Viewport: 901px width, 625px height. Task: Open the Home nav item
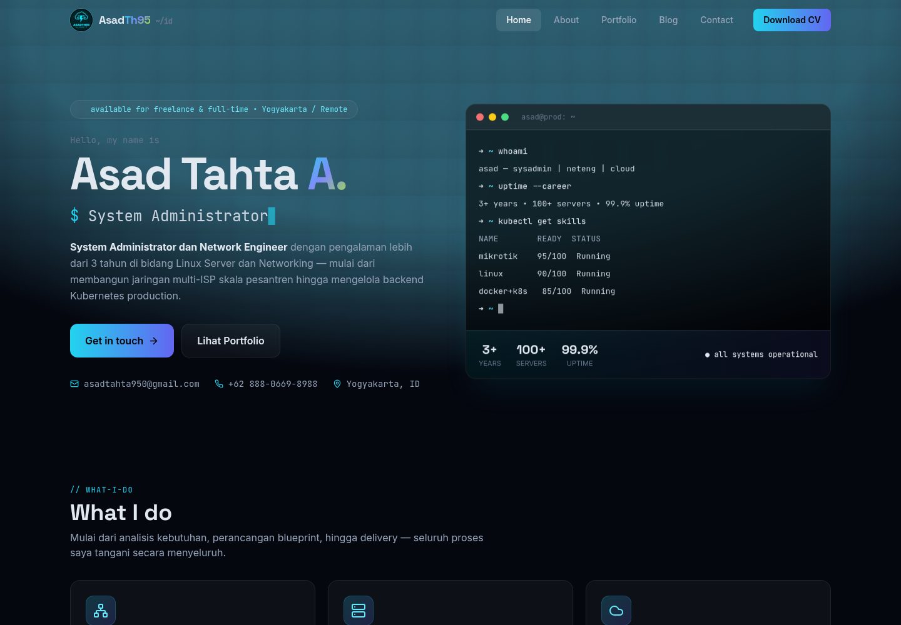(x=519, y=20)
